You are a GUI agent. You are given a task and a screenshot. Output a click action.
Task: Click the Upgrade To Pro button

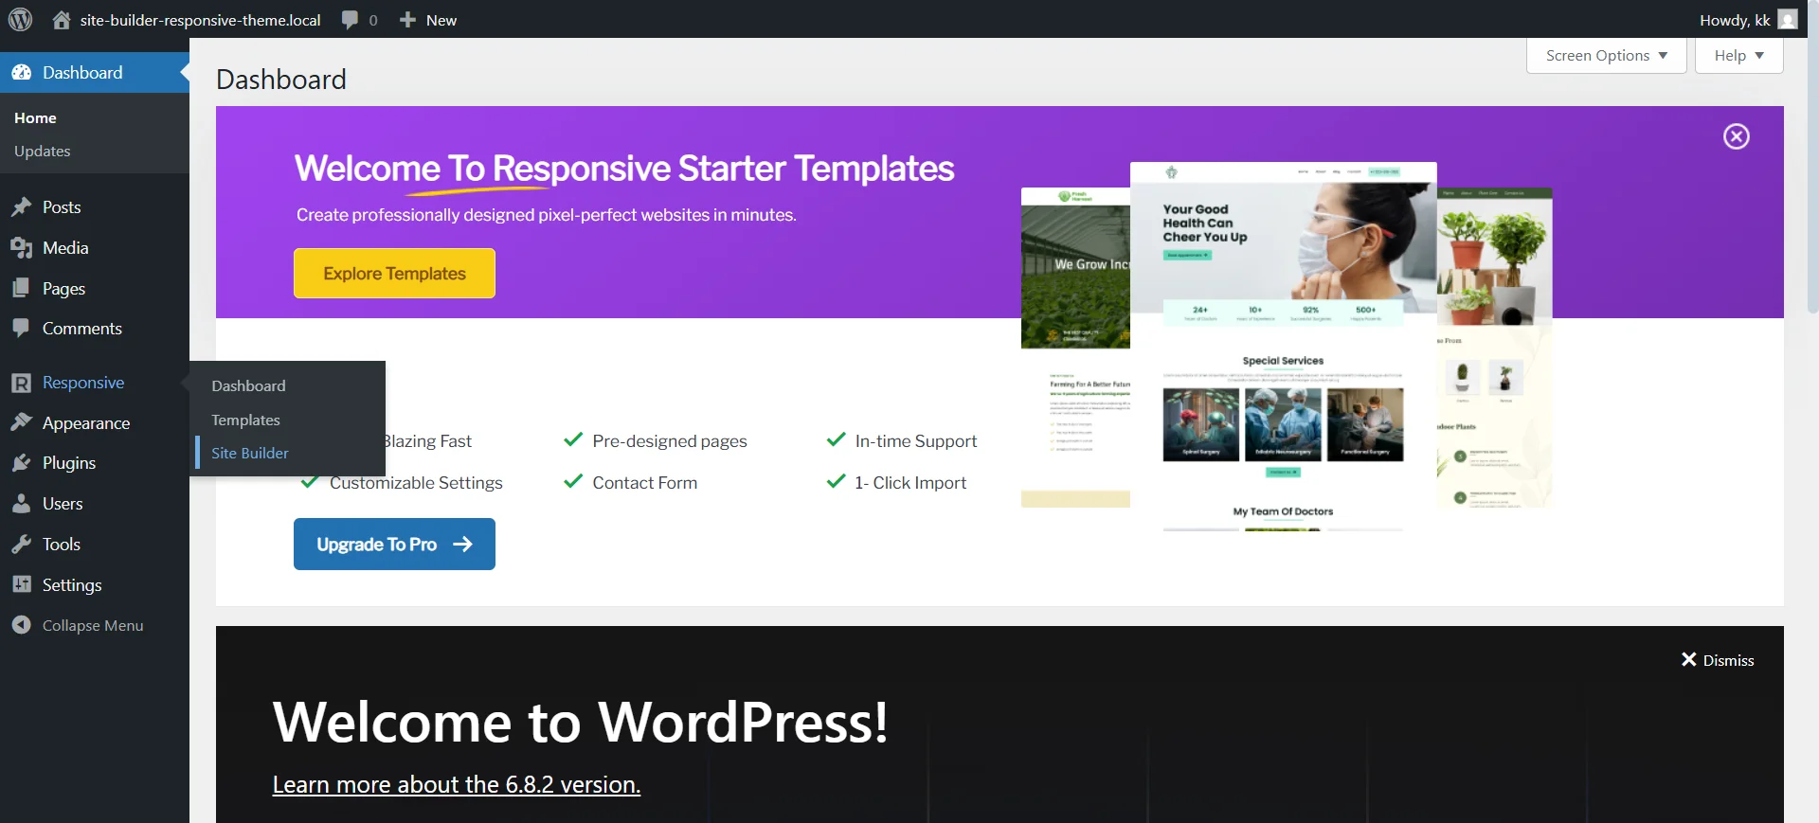pos(394,544)
